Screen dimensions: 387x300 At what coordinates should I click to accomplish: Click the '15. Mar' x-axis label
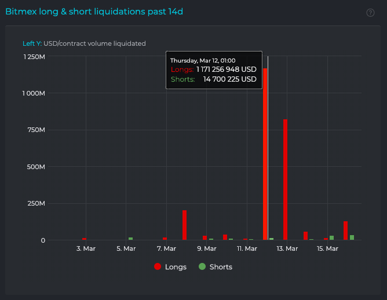coord(327,248)
